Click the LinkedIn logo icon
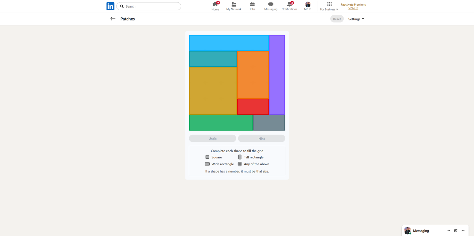Viewport: 474px width, 236px height. (x=110, y=6)
